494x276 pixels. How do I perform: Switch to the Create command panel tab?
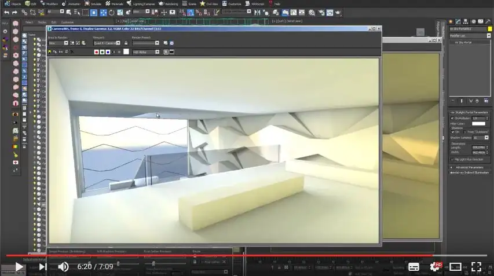[x=451, y=21]
